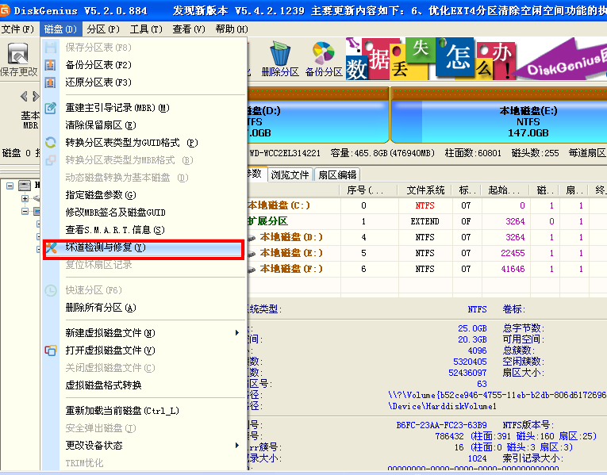Click the 删除分区 (Delete Partition) trash icon
The image size is (607, 475).
tap(279, 59)
